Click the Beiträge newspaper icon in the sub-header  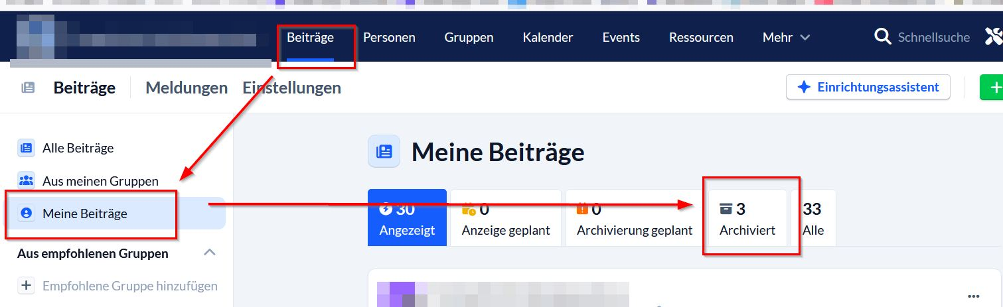pyautogui.click(x=28, y=88)
